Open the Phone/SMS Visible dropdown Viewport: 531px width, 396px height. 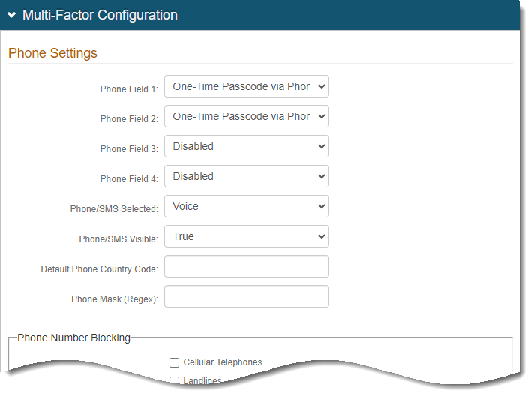246,237
